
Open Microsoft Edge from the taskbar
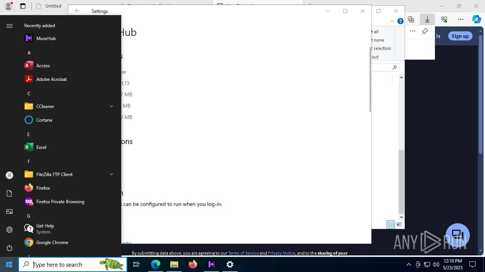pos(156,264)
